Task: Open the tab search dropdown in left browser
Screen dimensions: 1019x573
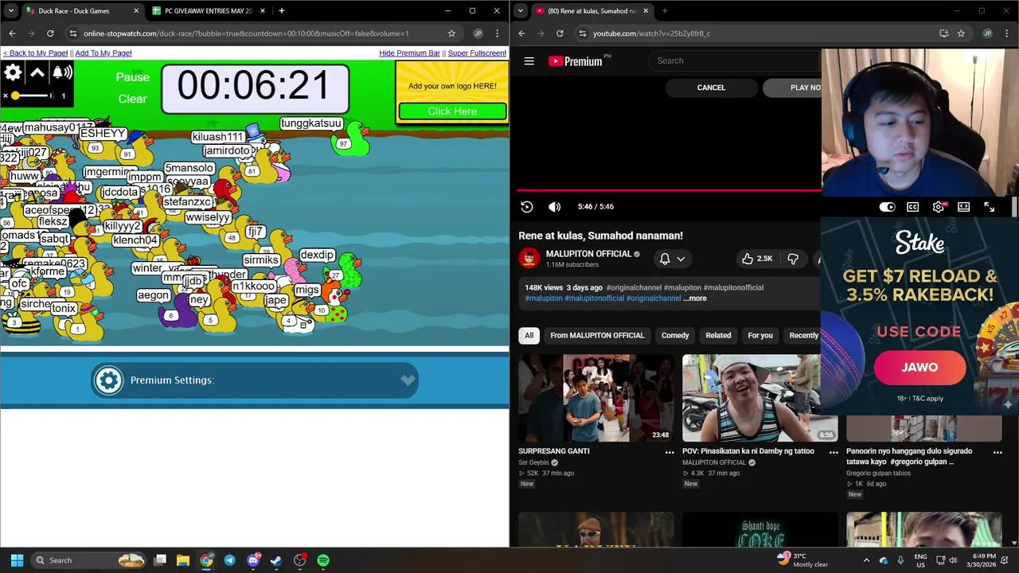Action: [10, 11]
